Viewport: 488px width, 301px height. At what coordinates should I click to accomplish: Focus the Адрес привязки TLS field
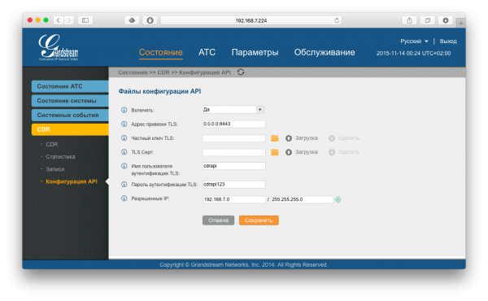234,124
